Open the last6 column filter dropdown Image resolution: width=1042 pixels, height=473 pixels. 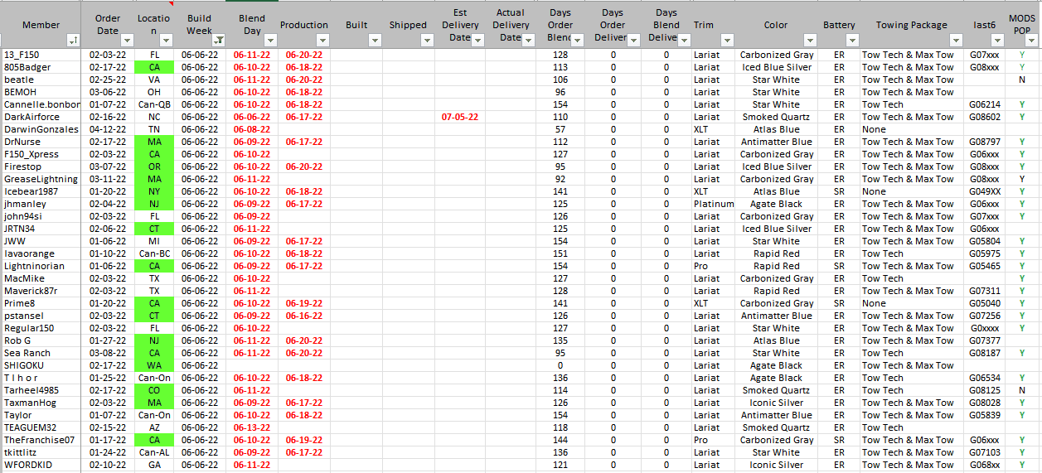[995, 40]
